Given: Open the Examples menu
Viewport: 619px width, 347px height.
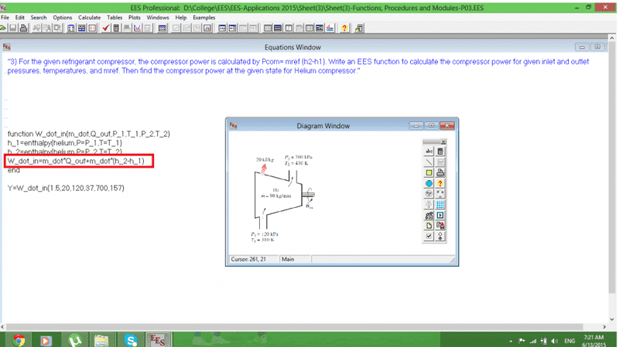Looking at the screenshot, I should [204, 17].
